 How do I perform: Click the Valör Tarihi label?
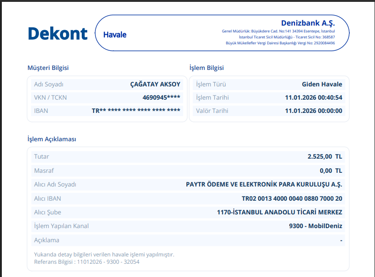(212, 111)
